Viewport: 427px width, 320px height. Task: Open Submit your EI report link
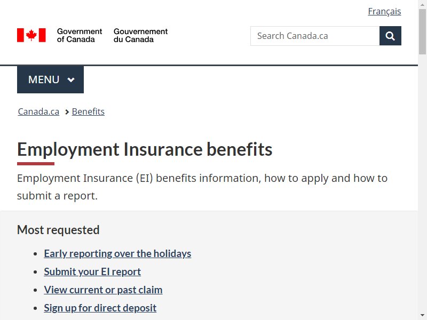92,271
